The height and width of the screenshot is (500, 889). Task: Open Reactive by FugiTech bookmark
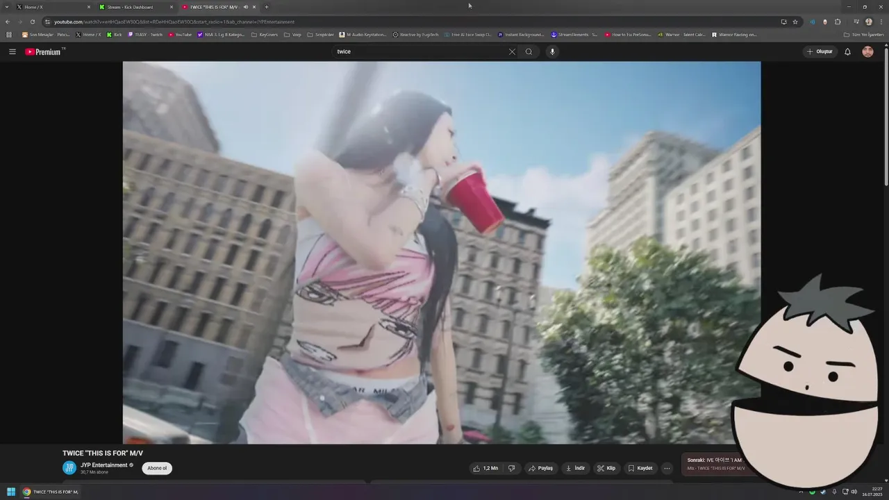pyautogui.click(x=416, y=34)
